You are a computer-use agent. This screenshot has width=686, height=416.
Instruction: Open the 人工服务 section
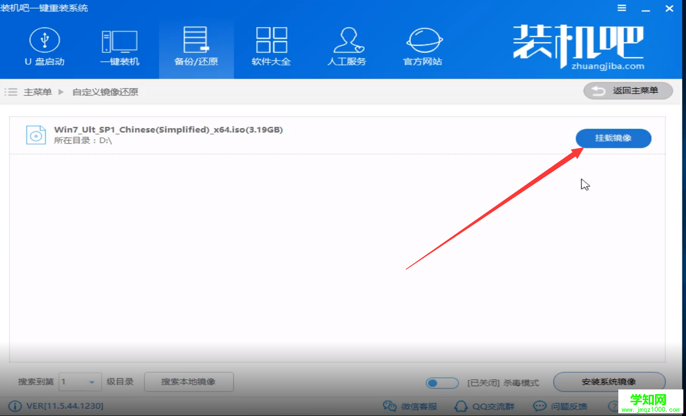[347, 48]
